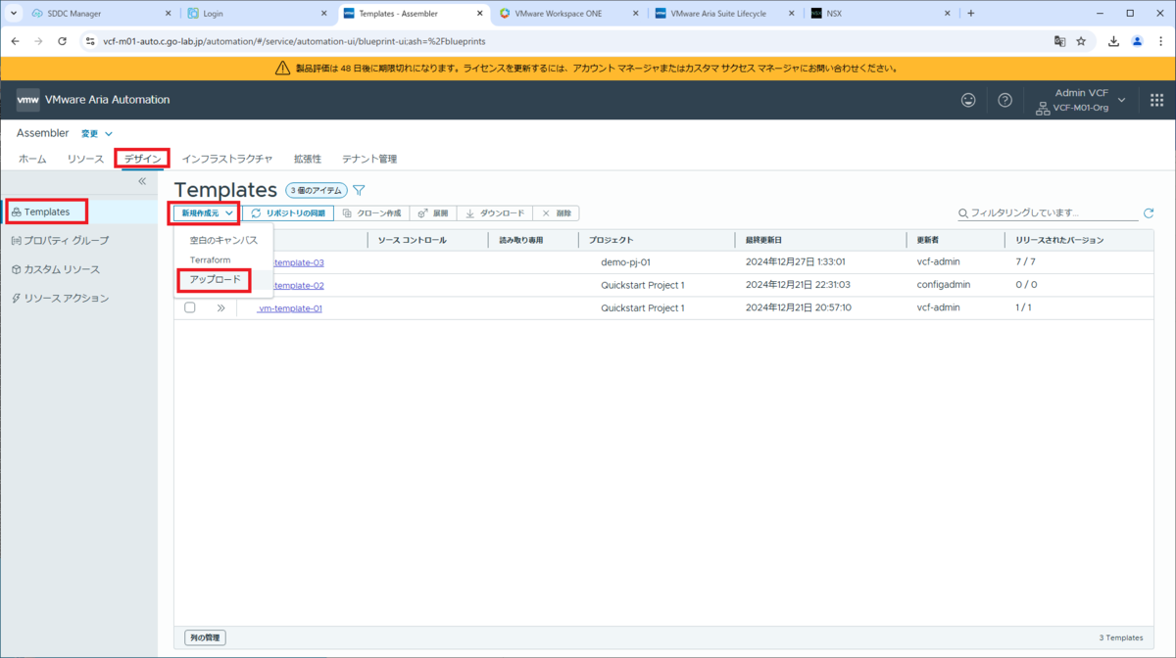The width and height of the screenshot is (1176, 658).
Task: Click the 展開 button
Action: pyautogui.click(x=433, y=212)
